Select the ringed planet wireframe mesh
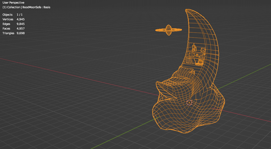271x149 pixels. [x=168, y=30]
